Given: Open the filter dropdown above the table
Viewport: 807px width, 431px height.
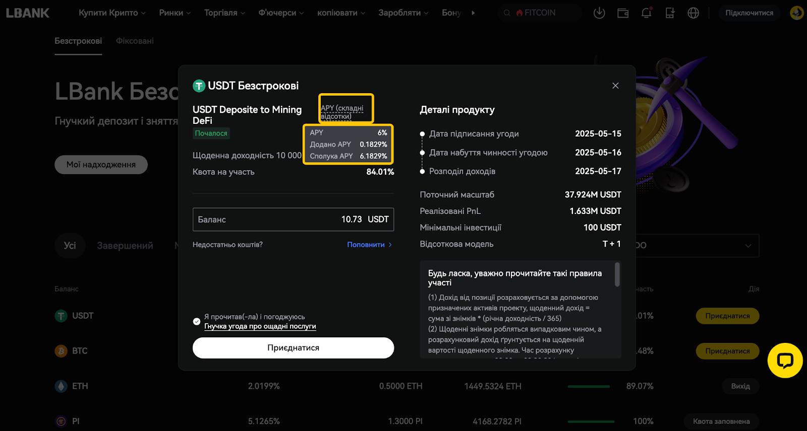Looking at the screenshot, I should point(696,246).
